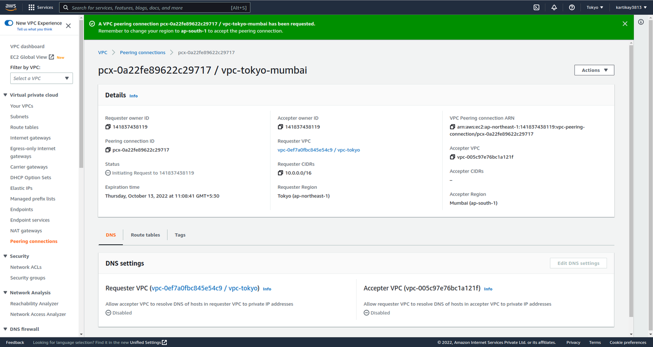Image resolution: width=653 pixels, height=347 pixels.
Task: Click VPC breadcrumb link
Action: tap(103, 53)
